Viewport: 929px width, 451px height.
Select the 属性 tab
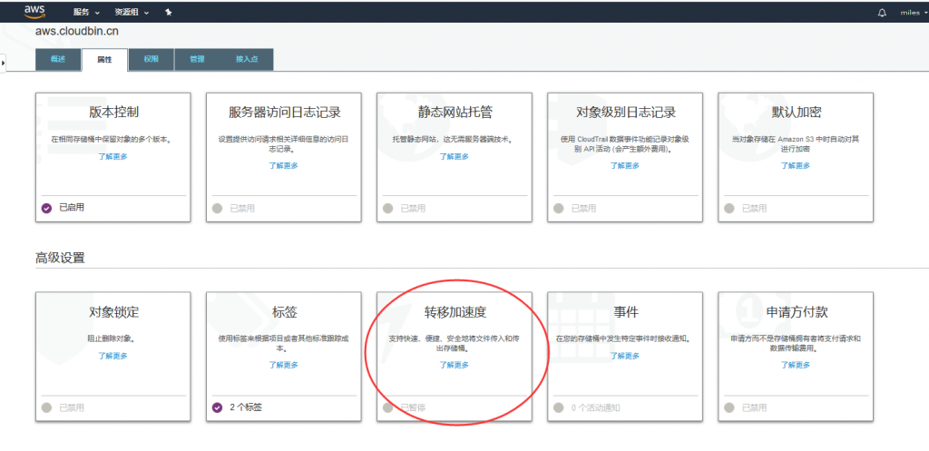point(104,60)
